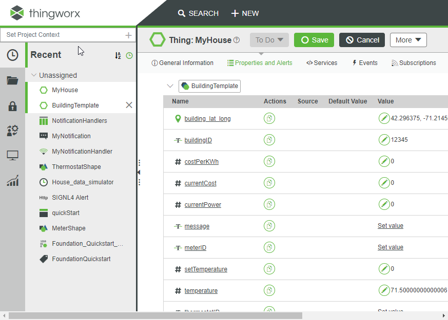This screenshot has width=448, height=320.
Task: Open the More dropdown menu
Action: pyautogui.click(x=408, y=40)
